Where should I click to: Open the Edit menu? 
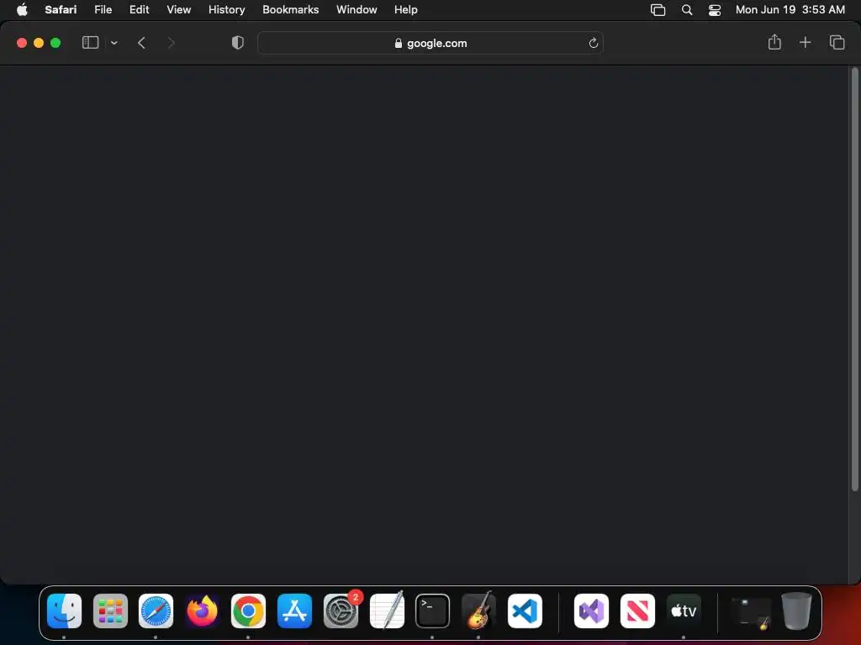(139, 9)
